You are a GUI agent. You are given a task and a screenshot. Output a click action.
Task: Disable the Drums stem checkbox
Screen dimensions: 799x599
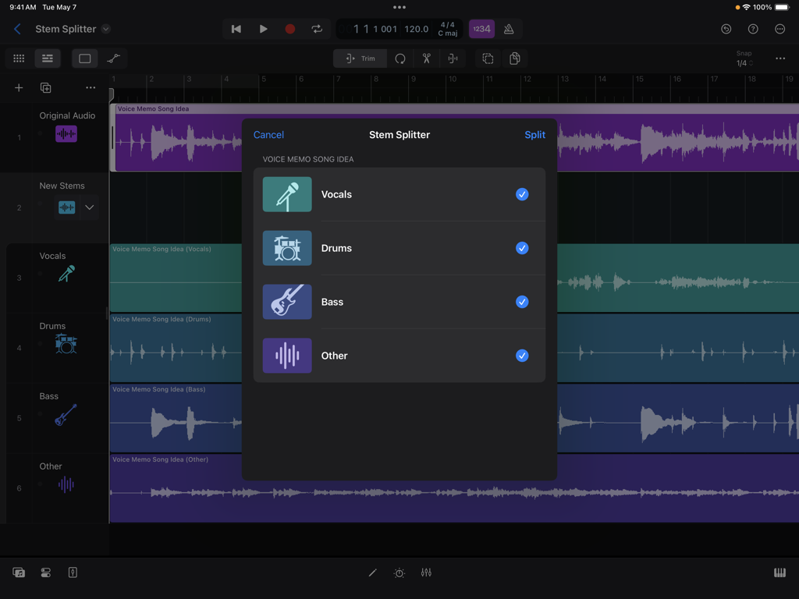pyautogui.click(x=522, y=248)
